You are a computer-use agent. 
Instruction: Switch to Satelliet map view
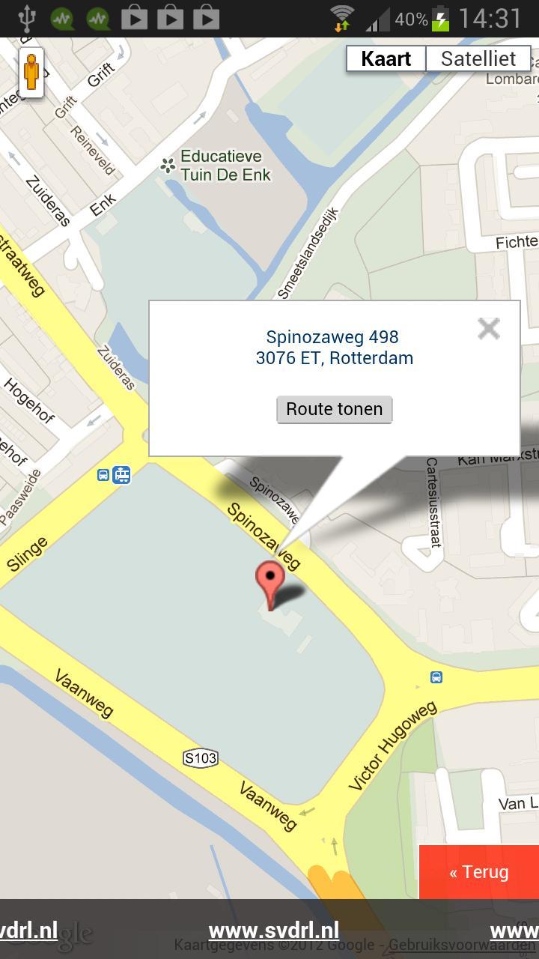[478, 58]
